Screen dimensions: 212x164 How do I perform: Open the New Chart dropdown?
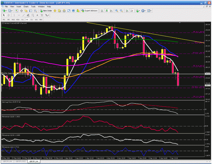(4, 11)
